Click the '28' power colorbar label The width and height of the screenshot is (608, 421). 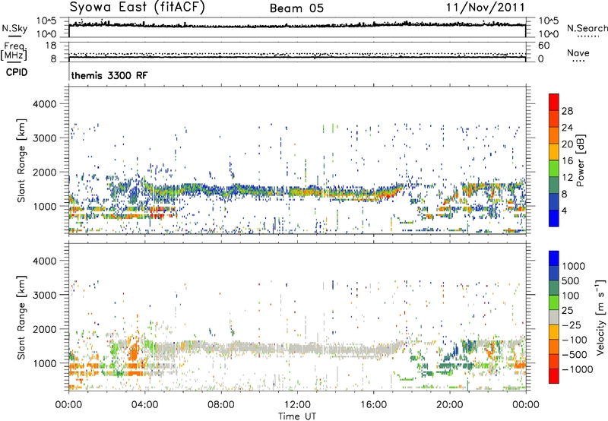pos(567,111)
